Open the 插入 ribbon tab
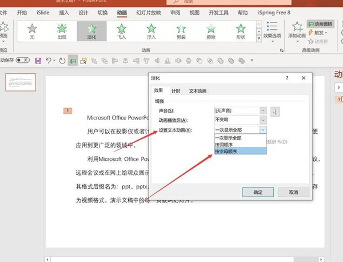 pyautogui.click(x=64, y=13)
